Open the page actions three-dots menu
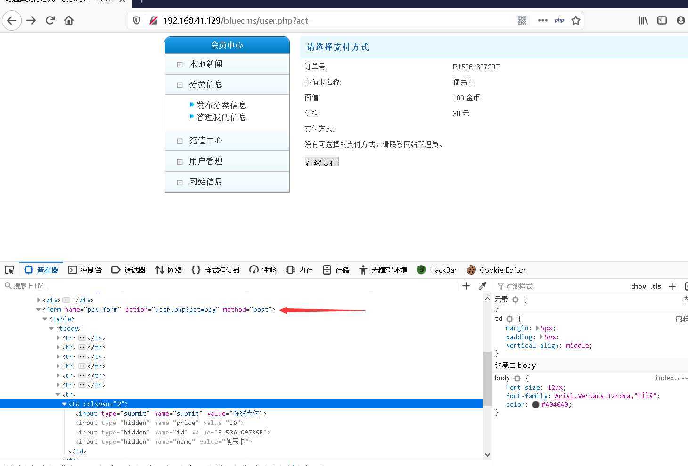The height and width of the screenshot is (466, 688). (x=542, y=20)
